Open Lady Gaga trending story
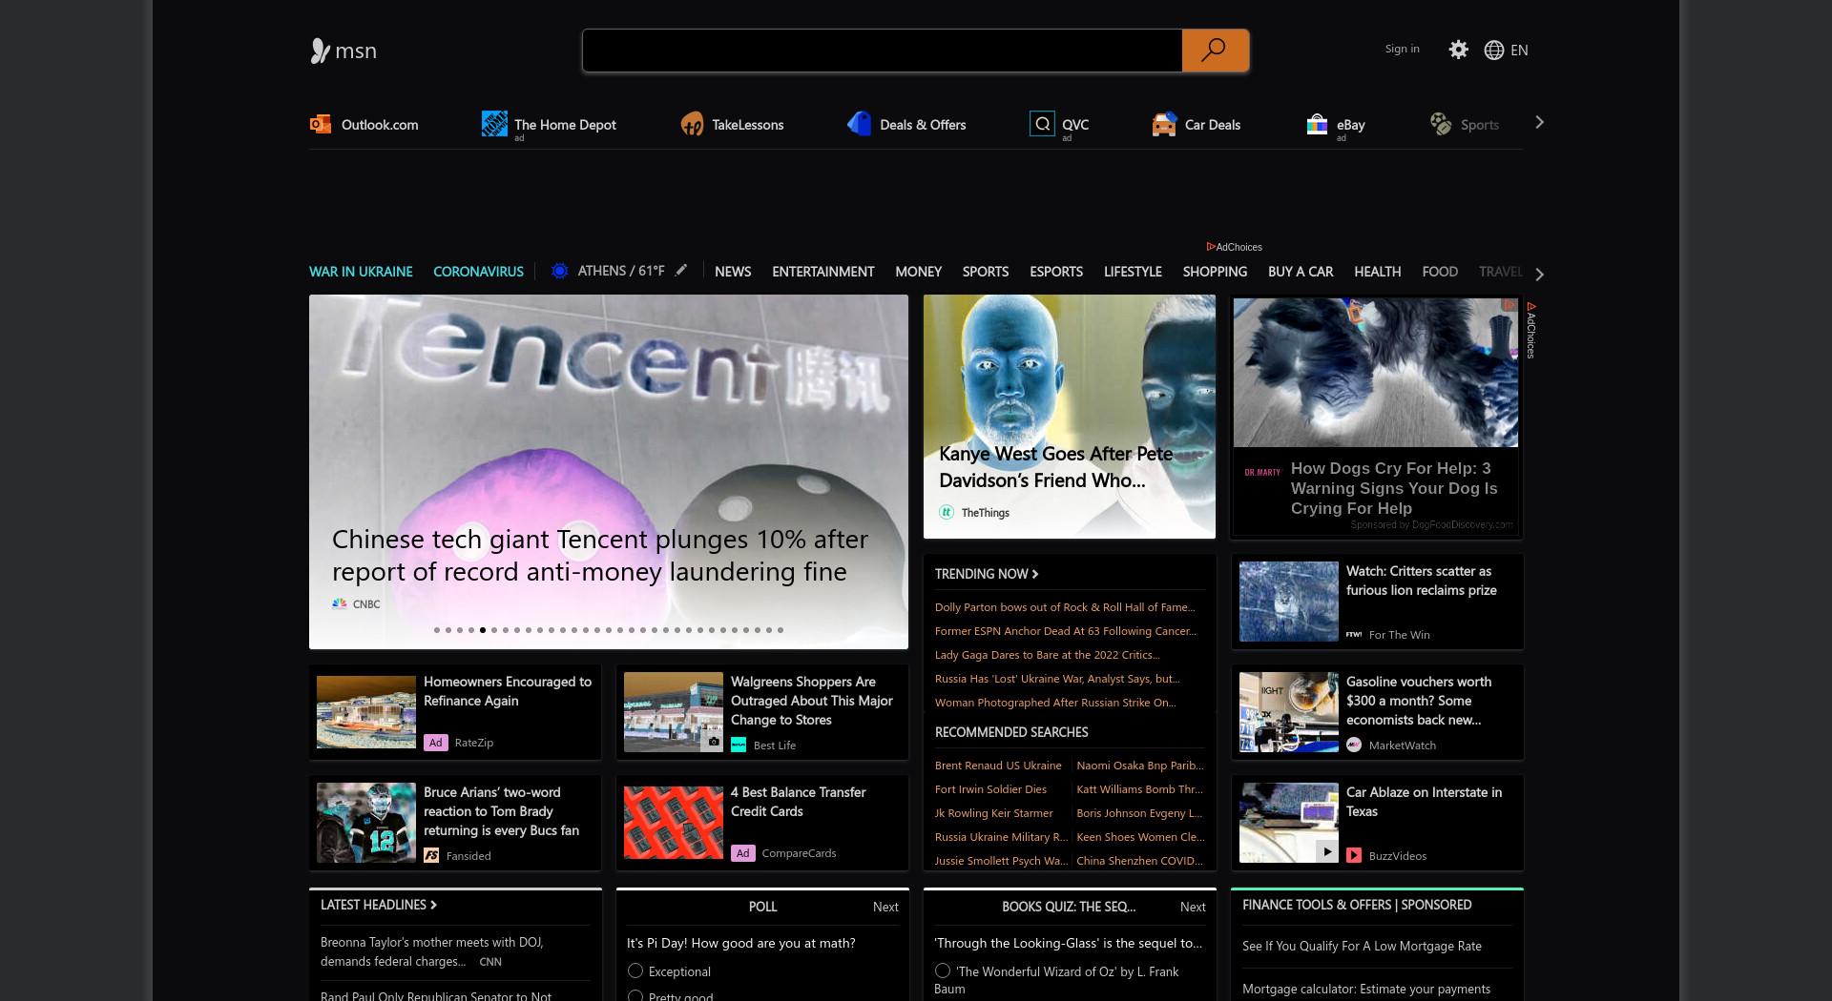 click(1047, 655)
